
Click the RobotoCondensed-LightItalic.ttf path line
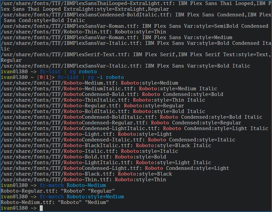pos(134,128)
